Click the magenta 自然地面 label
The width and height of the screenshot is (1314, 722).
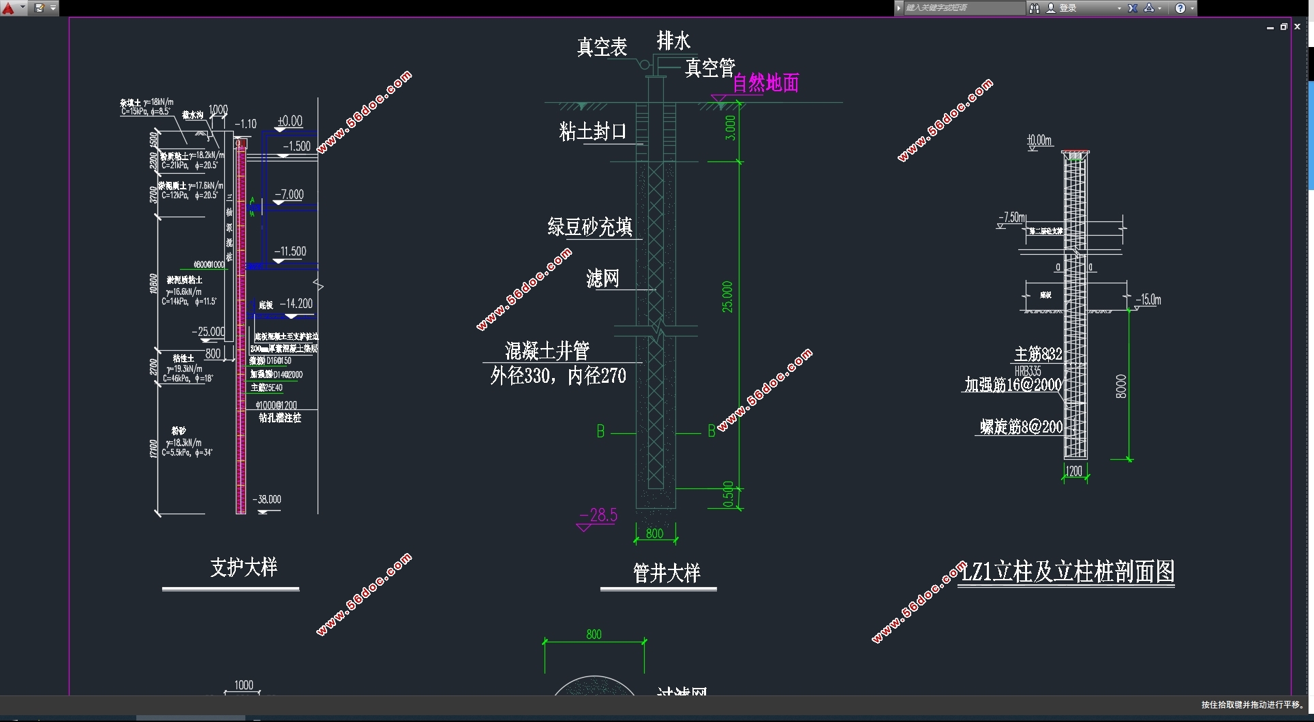pos(765,83)
